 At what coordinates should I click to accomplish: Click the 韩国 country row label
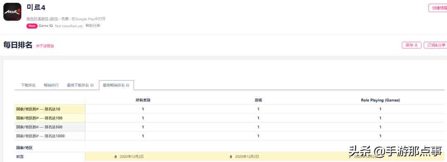coord(20,157)
